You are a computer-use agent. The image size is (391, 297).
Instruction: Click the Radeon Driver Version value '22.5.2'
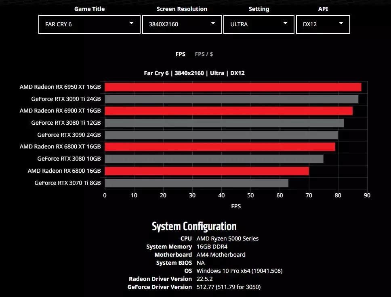click(x=204, y=279)
